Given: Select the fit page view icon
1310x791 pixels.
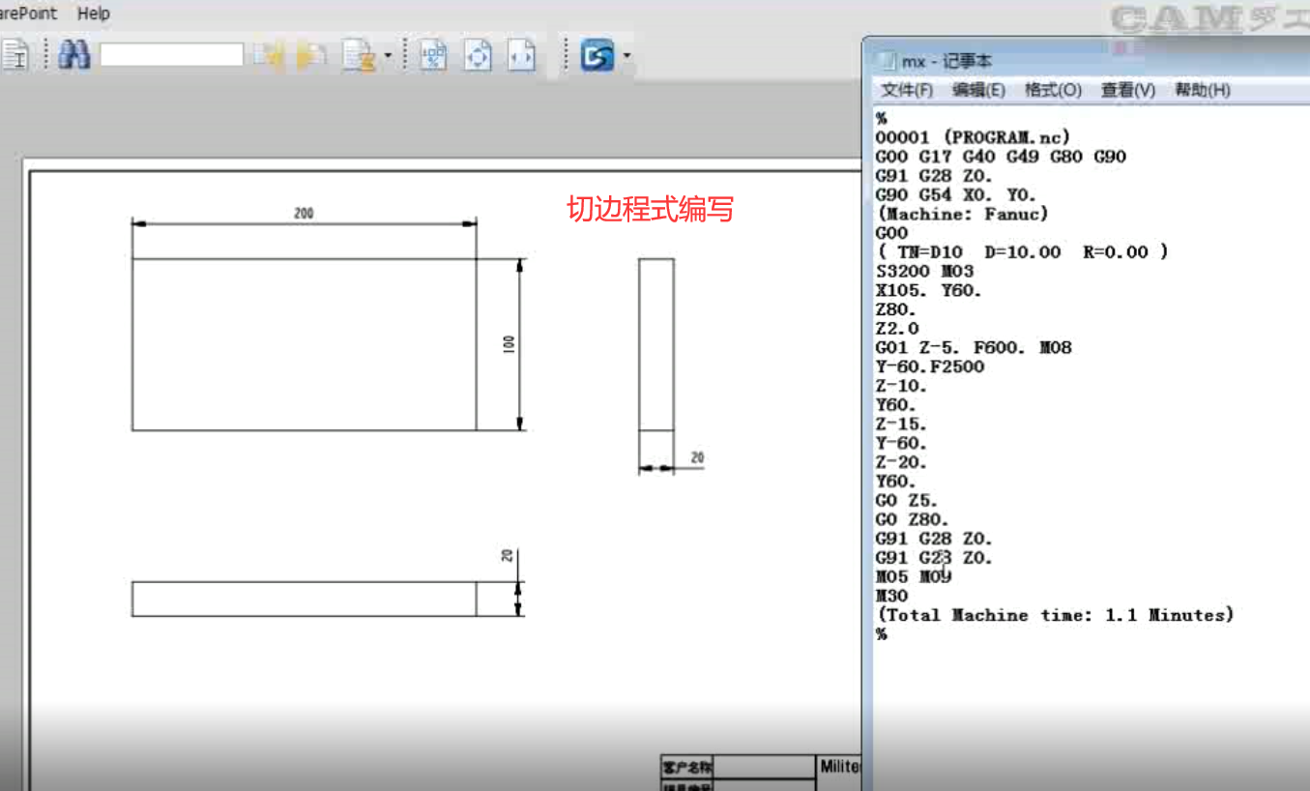Looking at the screenshot, I should [478, 55].
